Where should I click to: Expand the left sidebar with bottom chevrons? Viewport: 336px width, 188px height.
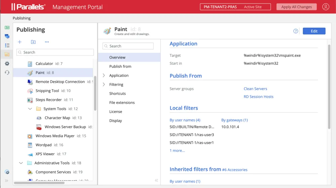(x=6, y=181)
